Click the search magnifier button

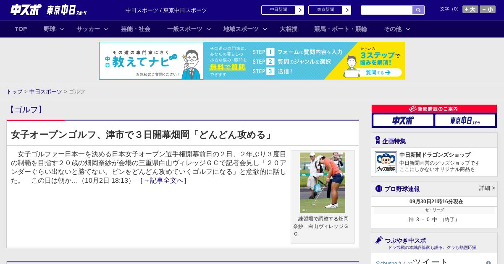418,10
